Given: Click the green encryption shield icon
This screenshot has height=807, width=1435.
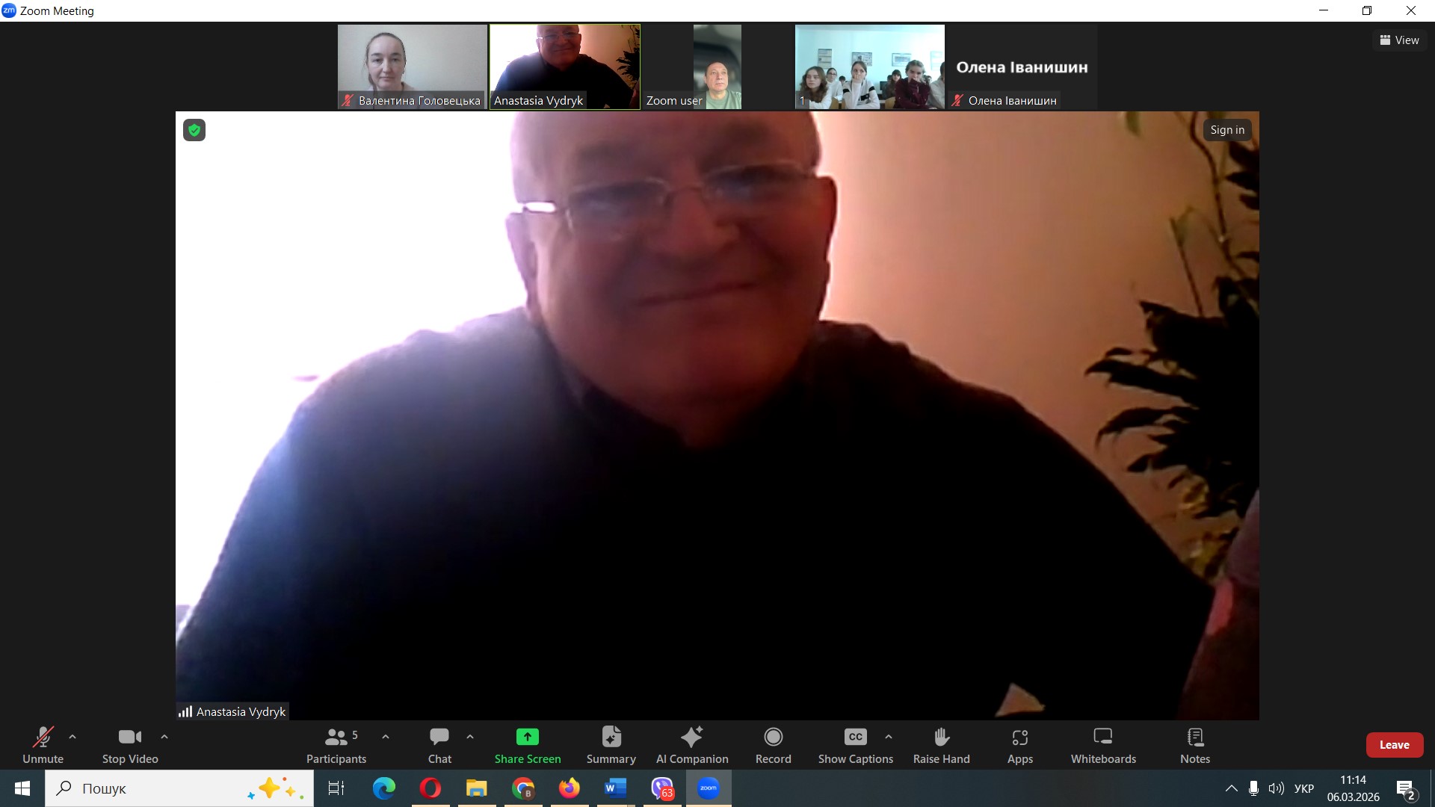Looking at the screenshot, I should tap(194, 130).
